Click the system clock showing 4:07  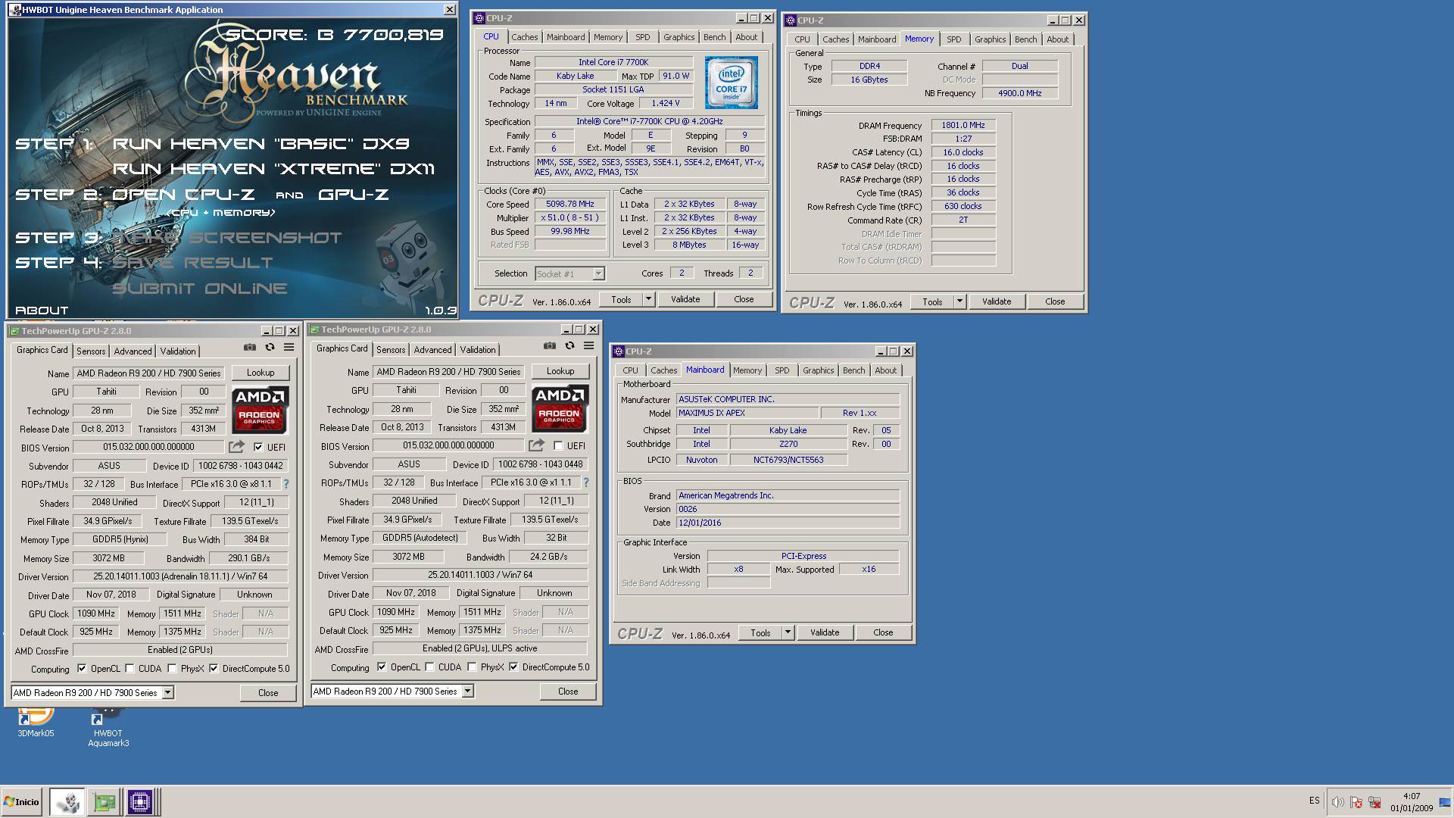coord(1412,796)
